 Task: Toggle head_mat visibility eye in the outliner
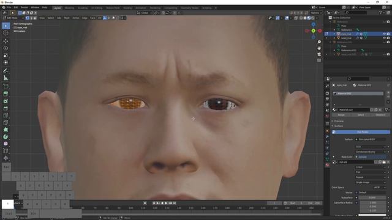[384, 38]
